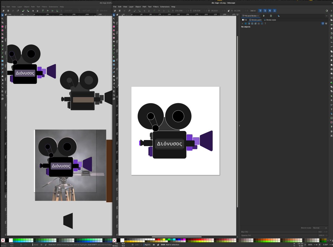Open the Filters menu in left draft window

coord(44,7)
